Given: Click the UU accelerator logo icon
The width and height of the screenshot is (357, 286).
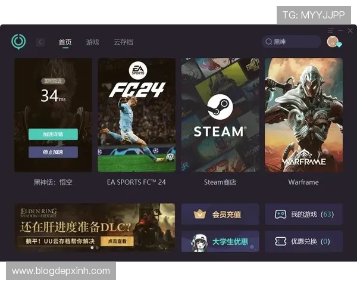Looking at the screenshot, I should [x=18, y=42].
